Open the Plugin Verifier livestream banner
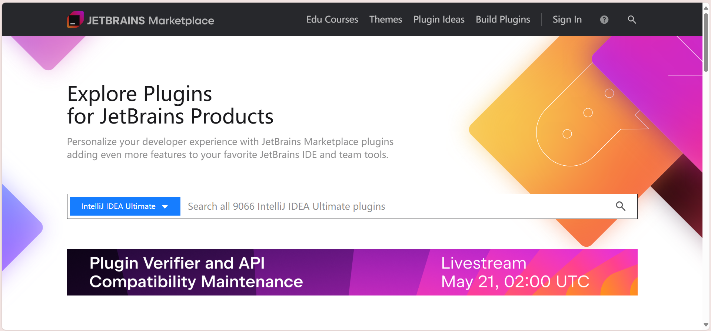The height and width of the screenshot is (331, 711). 352,272
